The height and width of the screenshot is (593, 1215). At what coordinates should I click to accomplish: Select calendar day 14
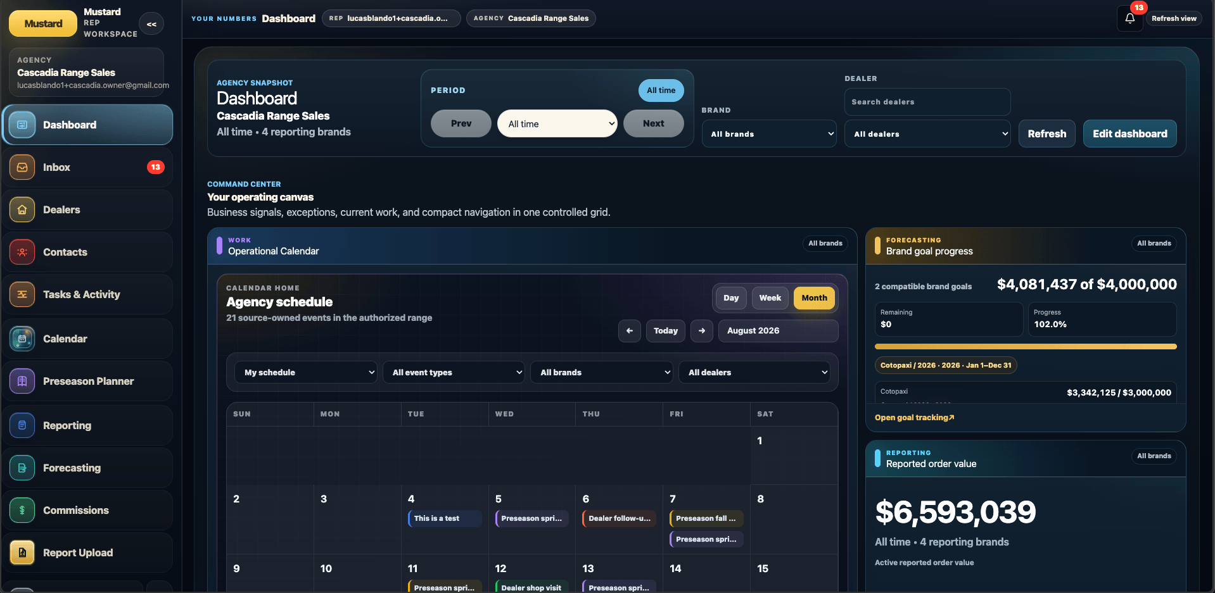[x=706, y=573]
